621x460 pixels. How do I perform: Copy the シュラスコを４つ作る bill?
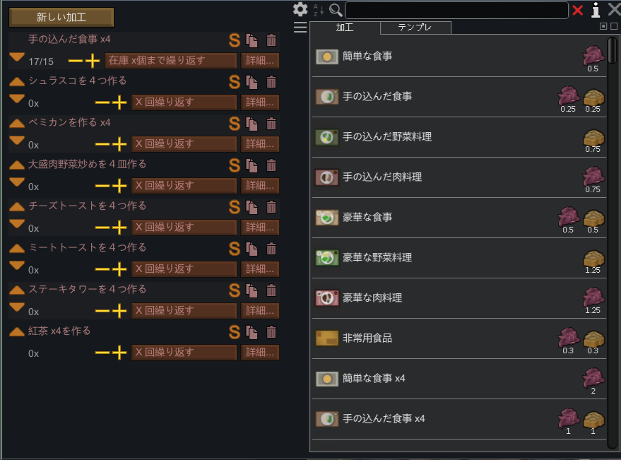click(x=252, y=82)
